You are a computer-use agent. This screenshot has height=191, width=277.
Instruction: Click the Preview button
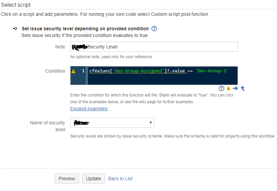pyautogui.click(x=67, y=179)
